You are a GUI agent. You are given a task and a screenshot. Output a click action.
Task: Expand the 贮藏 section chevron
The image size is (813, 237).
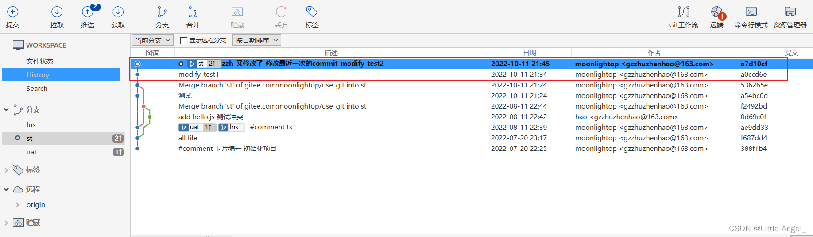pyautogui.click(x=6, y=222)
